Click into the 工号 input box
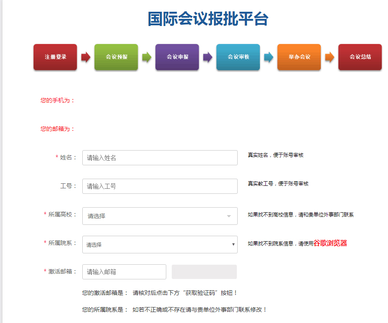This screenshot has width=388, height=323. pyautogui.click(x=160, y=186)
